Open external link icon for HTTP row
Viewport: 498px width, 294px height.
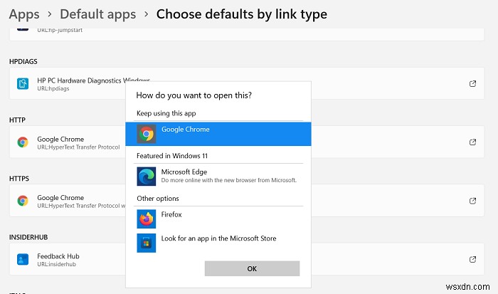(472, 142)
